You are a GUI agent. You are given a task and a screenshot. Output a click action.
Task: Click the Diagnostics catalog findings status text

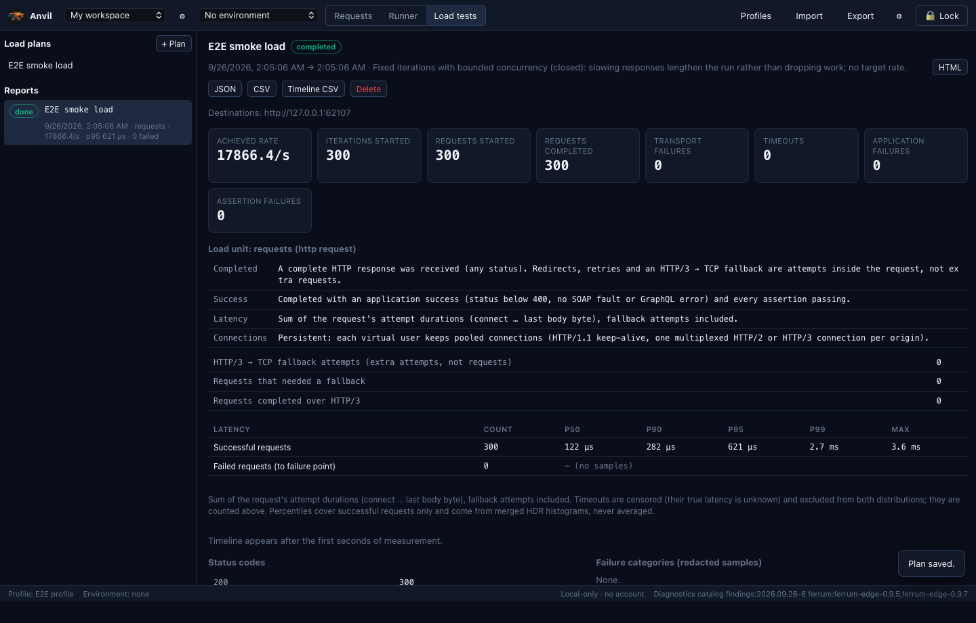pos(811,594)
